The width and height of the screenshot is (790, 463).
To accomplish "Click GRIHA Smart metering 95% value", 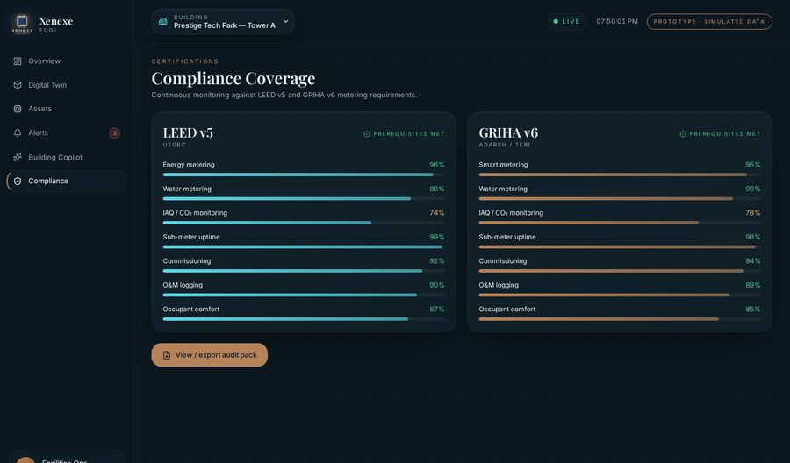I will click(x=753, y=165).
